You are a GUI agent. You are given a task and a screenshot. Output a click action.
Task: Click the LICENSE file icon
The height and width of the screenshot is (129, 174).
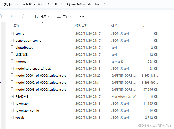click(12, 54)
